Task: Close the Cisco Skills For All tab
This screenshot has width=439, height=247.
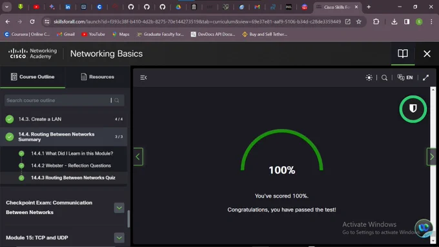Action: pyautogui.click(x=356, y=7)
